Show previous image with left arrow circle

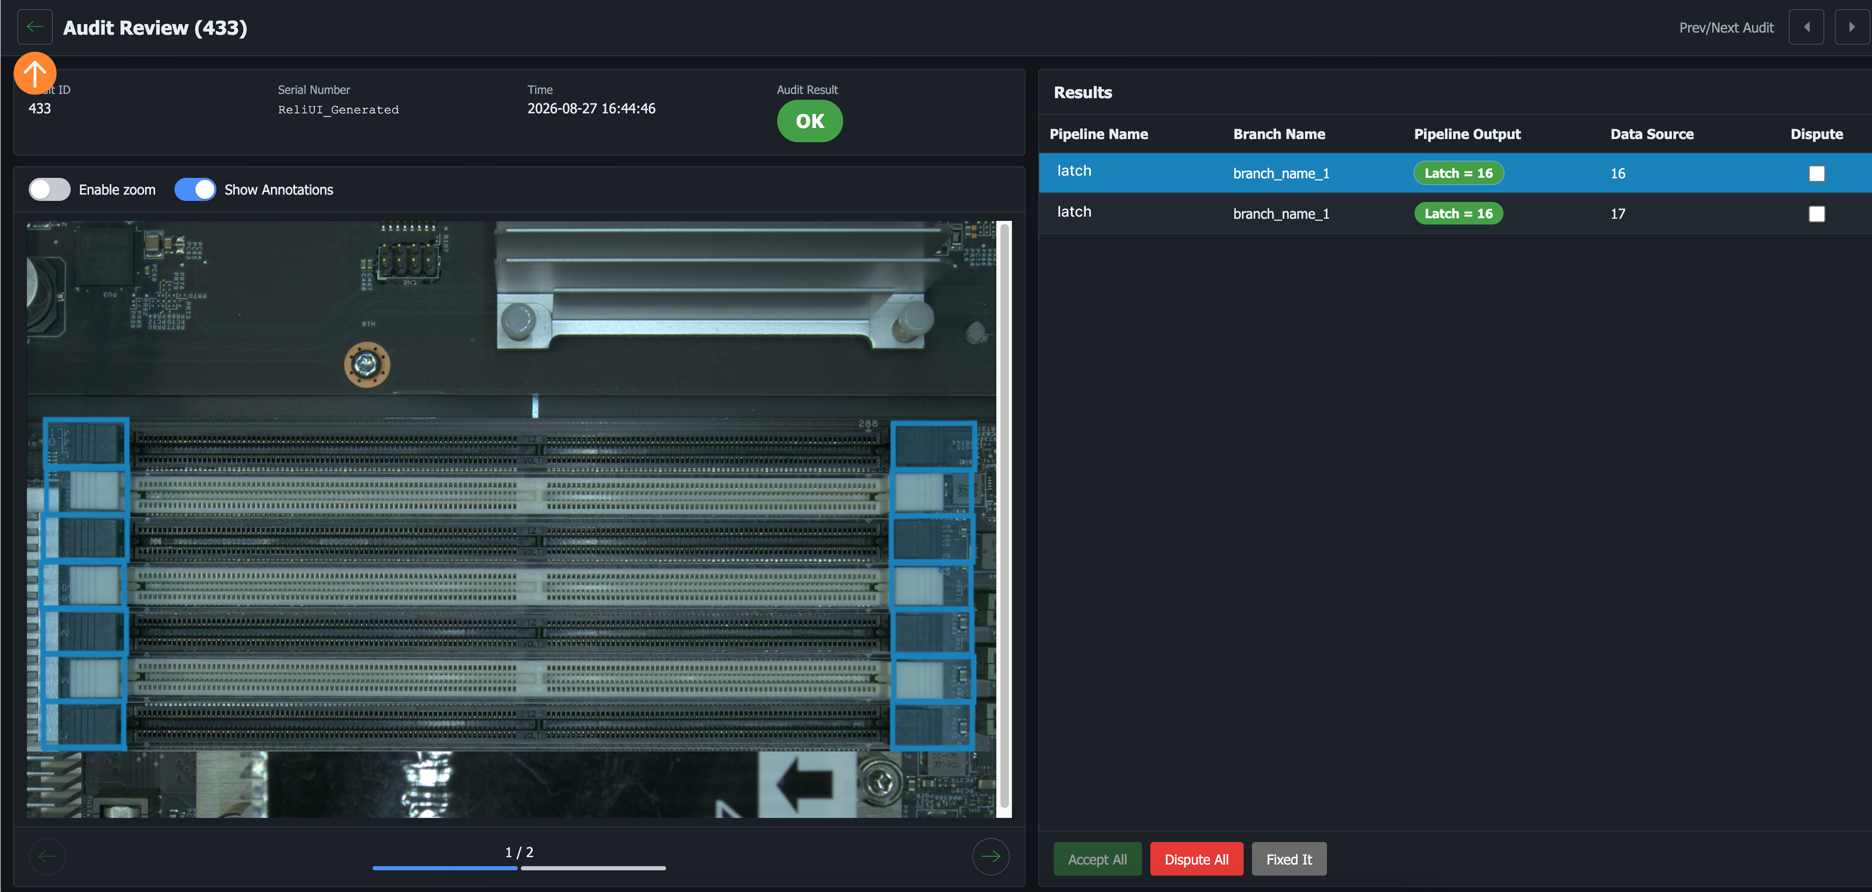click(48, 856)
